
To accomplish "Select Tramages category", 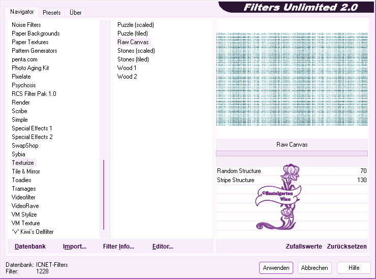I will [x=23, y=189].
